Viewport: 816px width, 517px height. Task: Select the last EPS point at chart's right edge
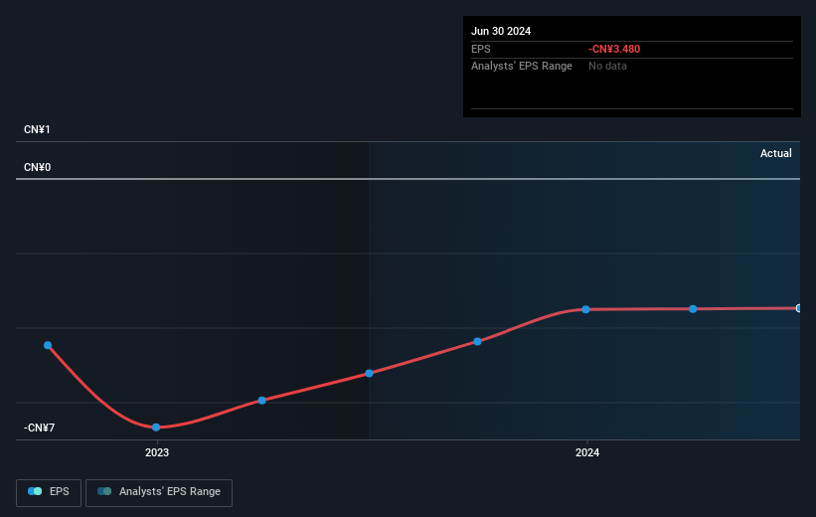(x=798, y=308)
